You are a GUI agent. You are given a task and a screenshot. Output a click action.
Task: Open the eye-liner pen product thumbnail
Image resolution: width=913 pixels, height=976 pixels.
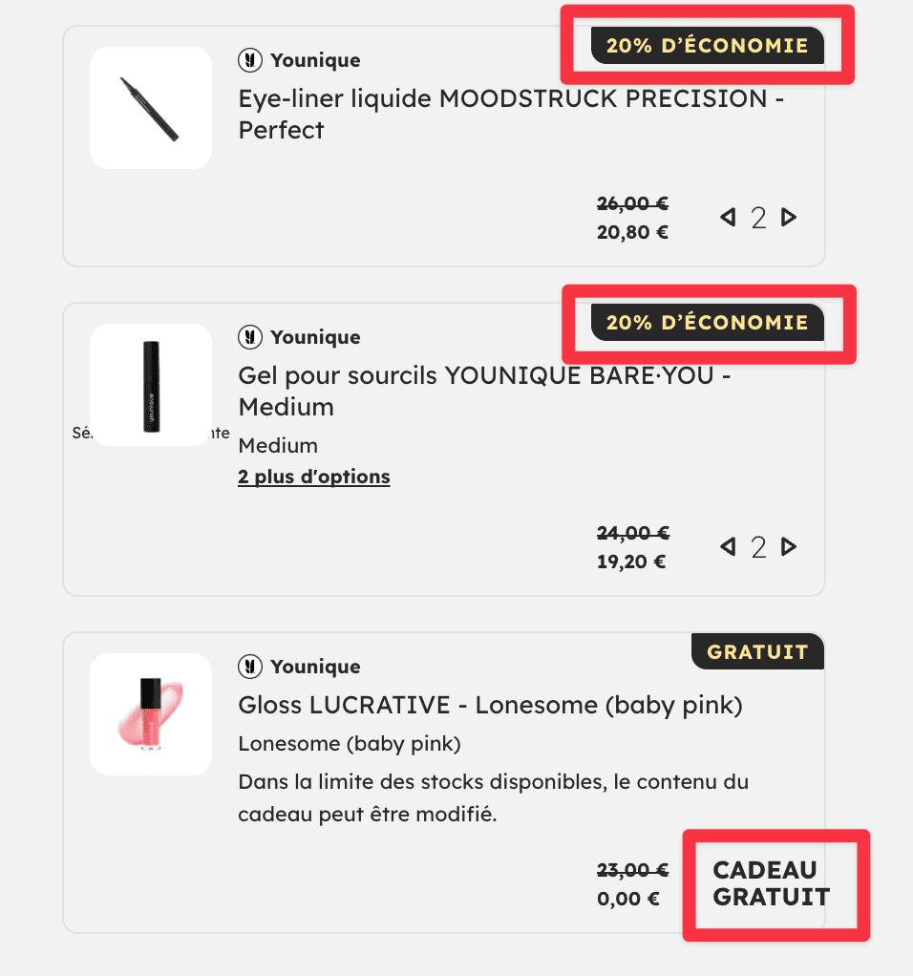point(151,108)
